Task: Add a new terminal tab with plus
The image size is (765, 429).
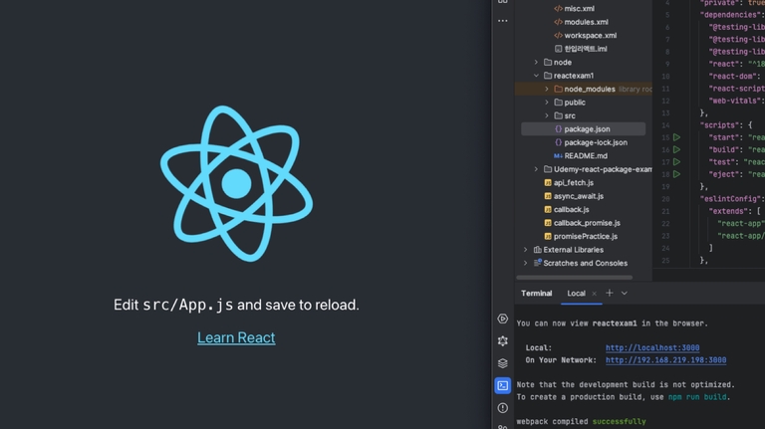Action: (610, 293)
